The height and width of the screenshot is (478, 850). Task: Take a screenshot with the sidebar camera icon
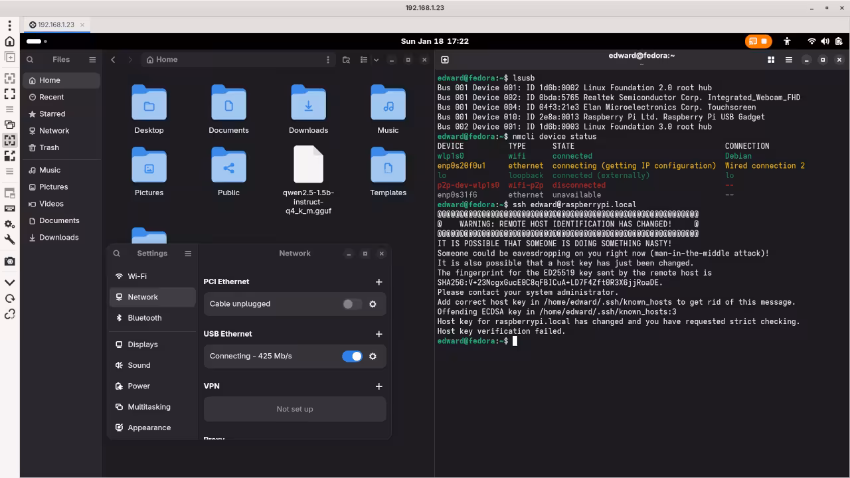pos(9,262)
